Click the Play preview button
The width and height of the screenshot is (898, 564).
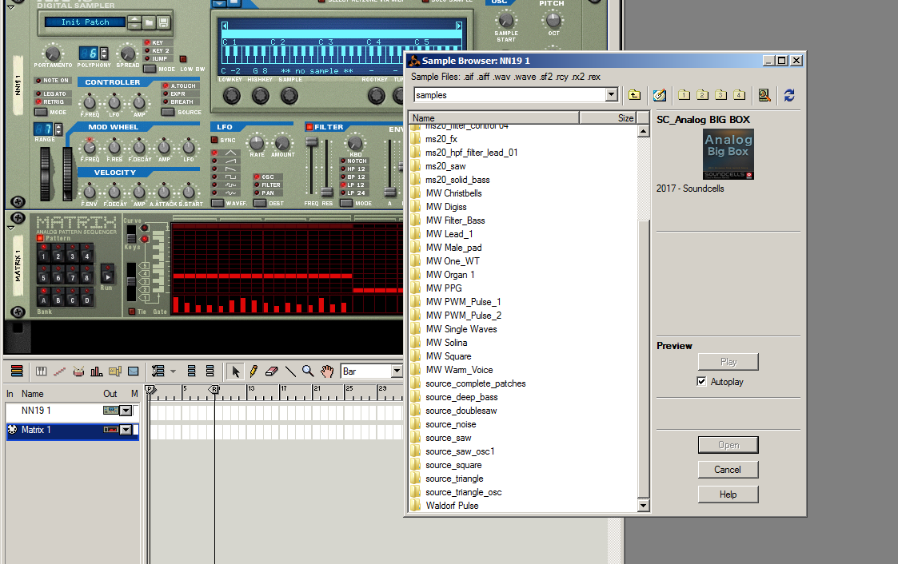pyautogui.click(x=728, y=362)
